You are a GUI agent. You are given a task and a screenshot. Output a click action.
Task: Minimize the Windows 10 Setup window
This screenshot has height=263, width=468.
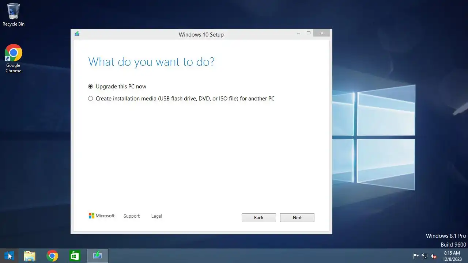[299, 33]
